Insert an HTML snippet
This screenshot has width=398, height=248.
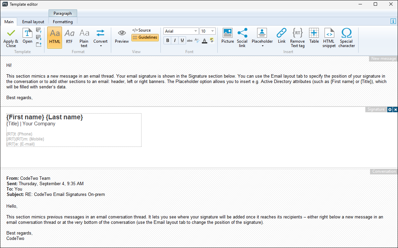(x=329, y=33)
